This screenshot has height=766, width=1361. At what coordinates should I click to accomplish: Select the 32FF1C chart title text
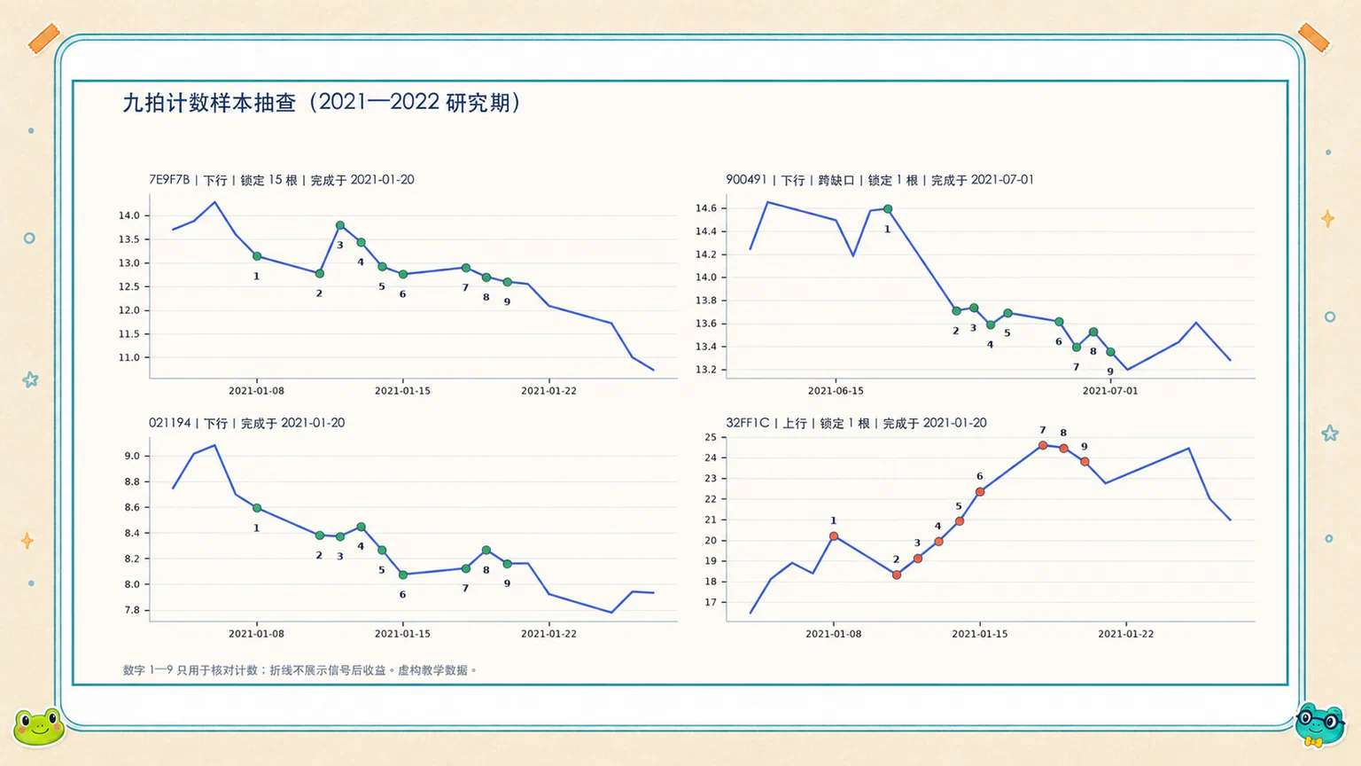click(856, 423)
